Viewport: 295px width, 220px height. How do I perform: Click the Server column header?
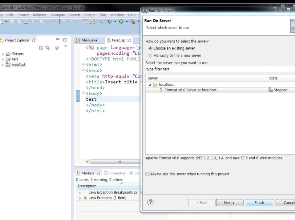pyautogui.click(x=206, y=78)
